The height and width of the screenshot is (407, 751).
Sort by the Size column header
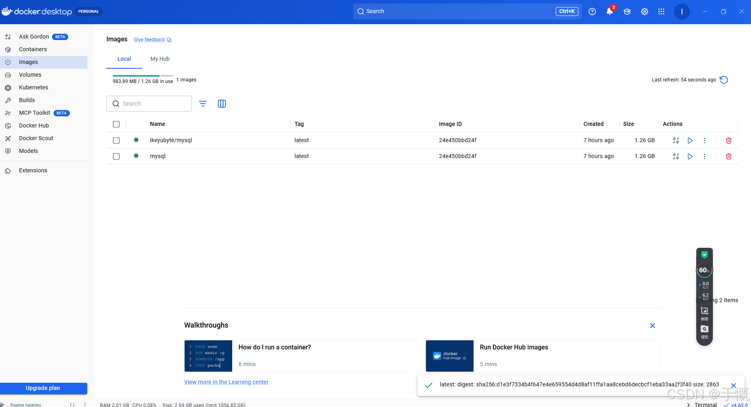628,124
